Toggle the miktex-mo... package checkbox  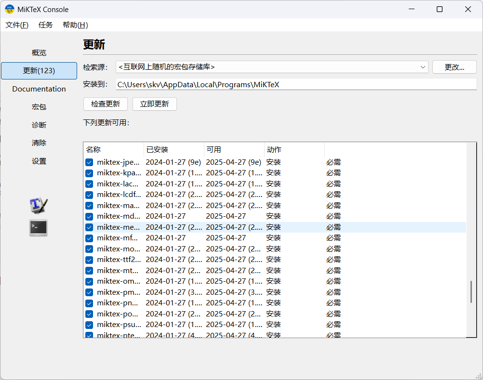coord(89,249)
